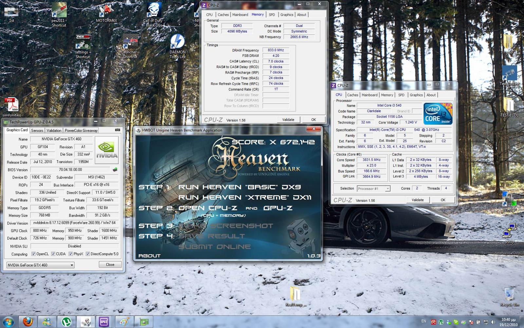Image resolution: width=524 pixels, height=328 pixels.
Task: Open the RealTemp folder on desktop
Action: click(295, 297)
